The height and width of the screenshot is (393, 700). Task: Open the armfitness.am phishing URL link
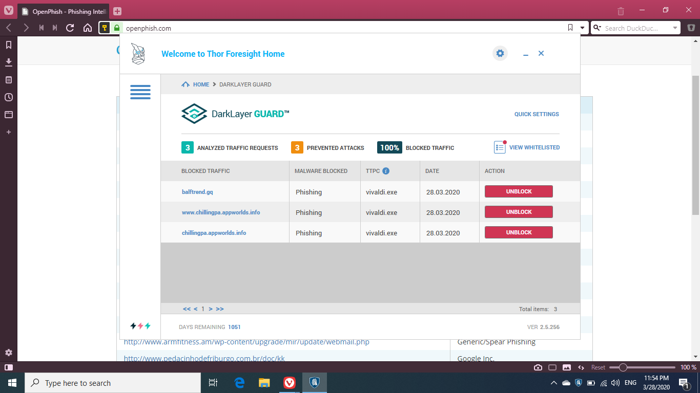(x=246, y=342)
